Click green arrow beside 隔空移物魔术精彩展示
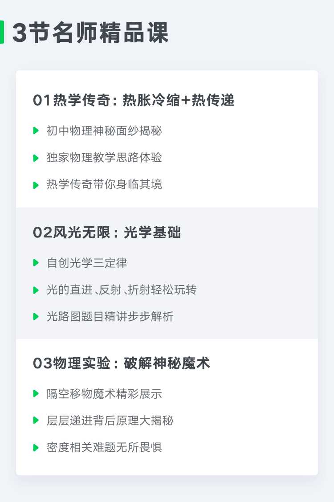Image resolution: width=334 pixels, height=502 pixels. pyautogui.click(x=36, y=394)
